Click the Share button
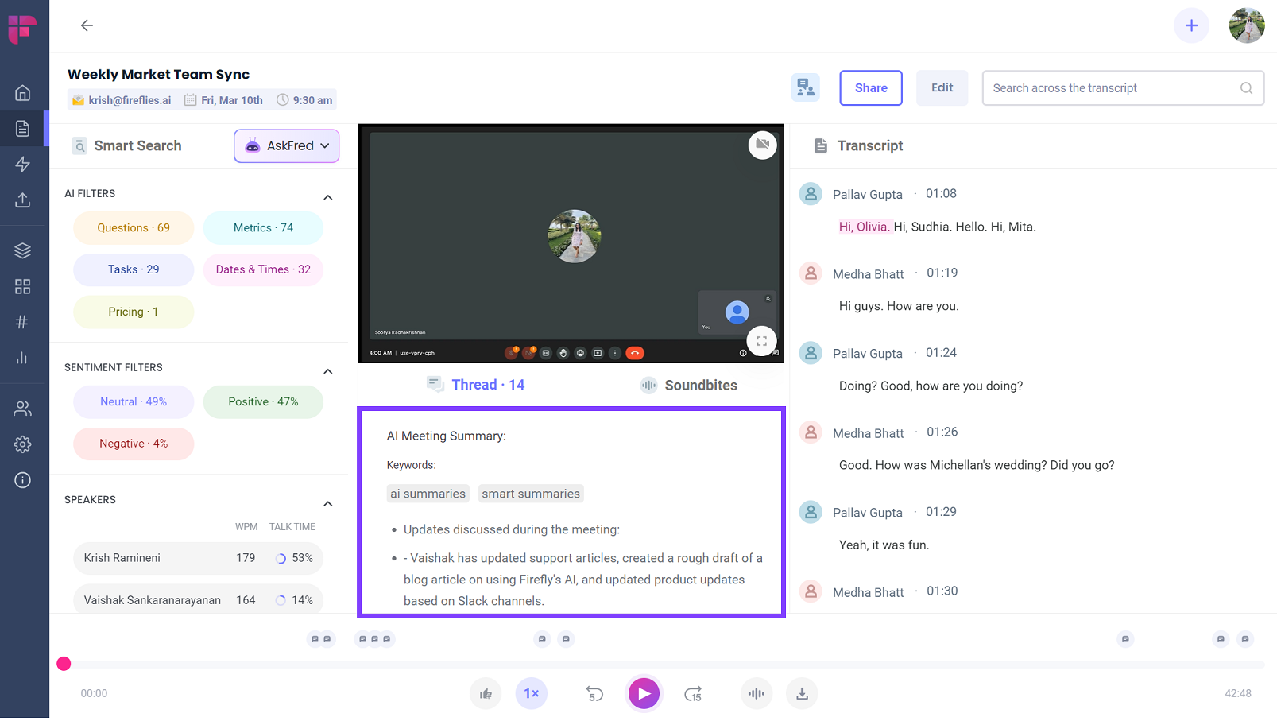1277x721 pixels. 870,87
